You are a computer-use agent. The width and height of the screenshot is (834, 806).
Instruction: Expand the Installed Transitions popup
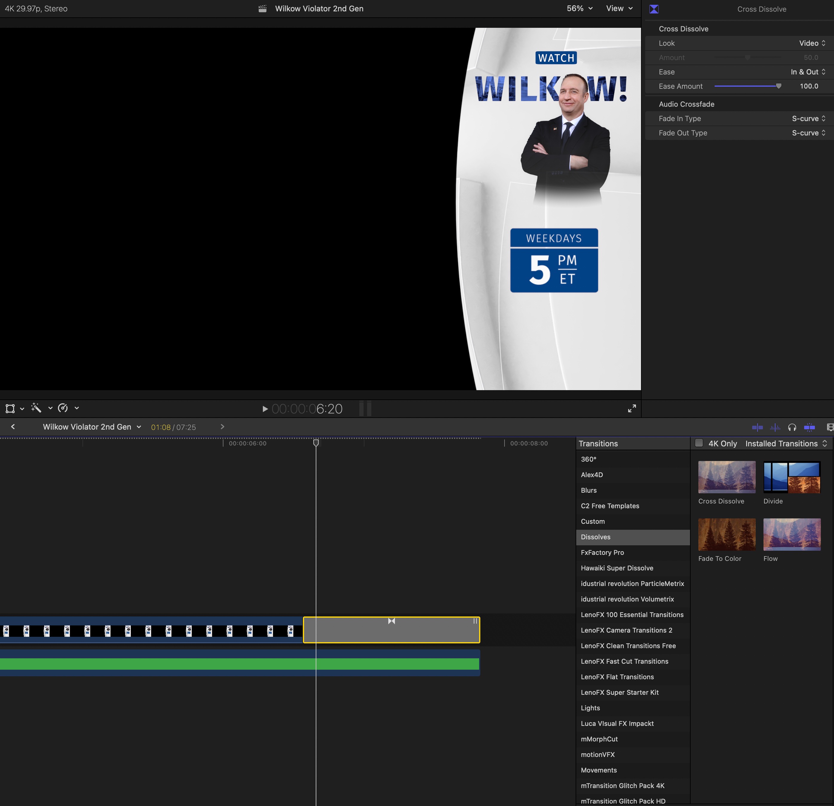786,443
